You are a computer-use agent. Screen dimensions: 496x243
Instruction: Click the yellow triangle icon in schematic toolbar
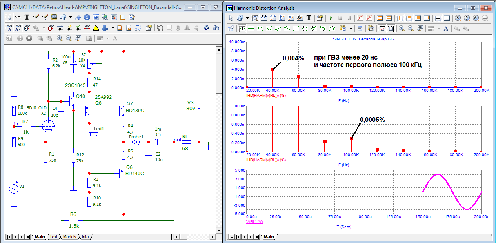(x=96, y=28)
